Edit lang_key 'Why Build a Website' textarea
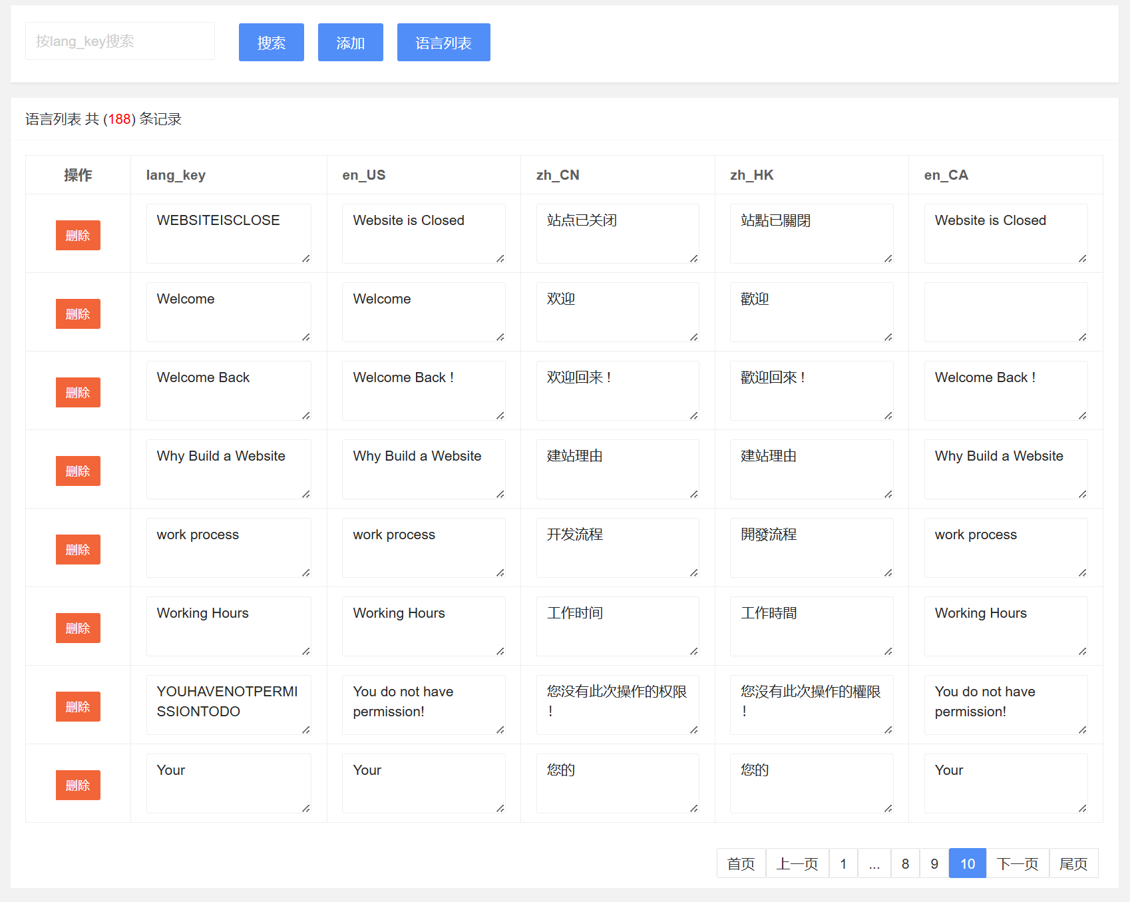Image resolution: width=1130 pixels, height=902 pixels. 229,469
